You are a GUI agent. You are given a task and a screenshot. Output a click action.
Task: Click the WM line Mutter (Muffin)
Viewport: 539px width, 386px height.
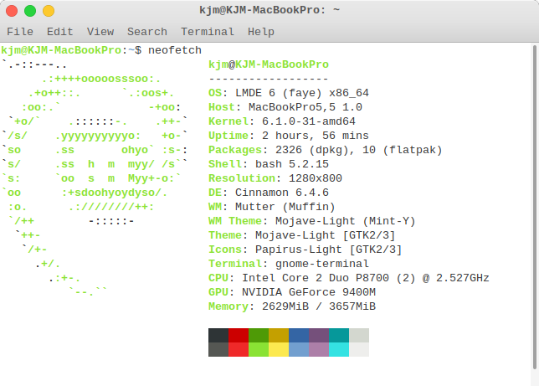click(x=271, y=207)
